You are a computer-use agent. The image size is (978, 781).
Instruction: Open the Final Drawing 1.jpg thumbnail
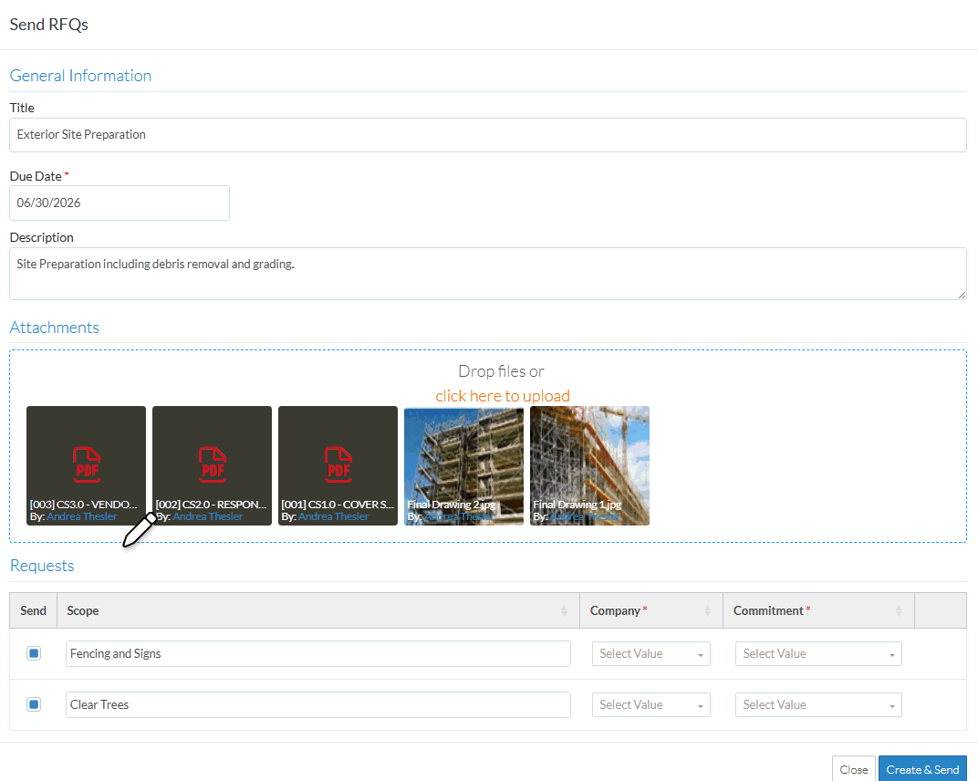[590, 465]
